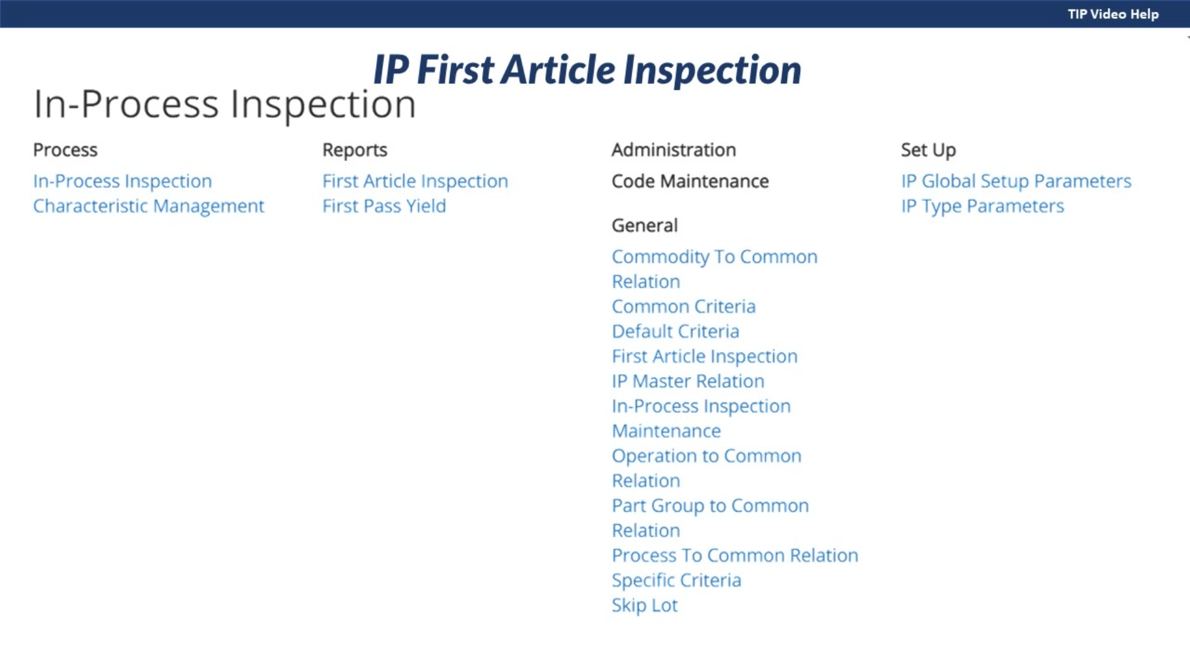
Task: Open Characteristic Management link
Action: coord(148,206)
